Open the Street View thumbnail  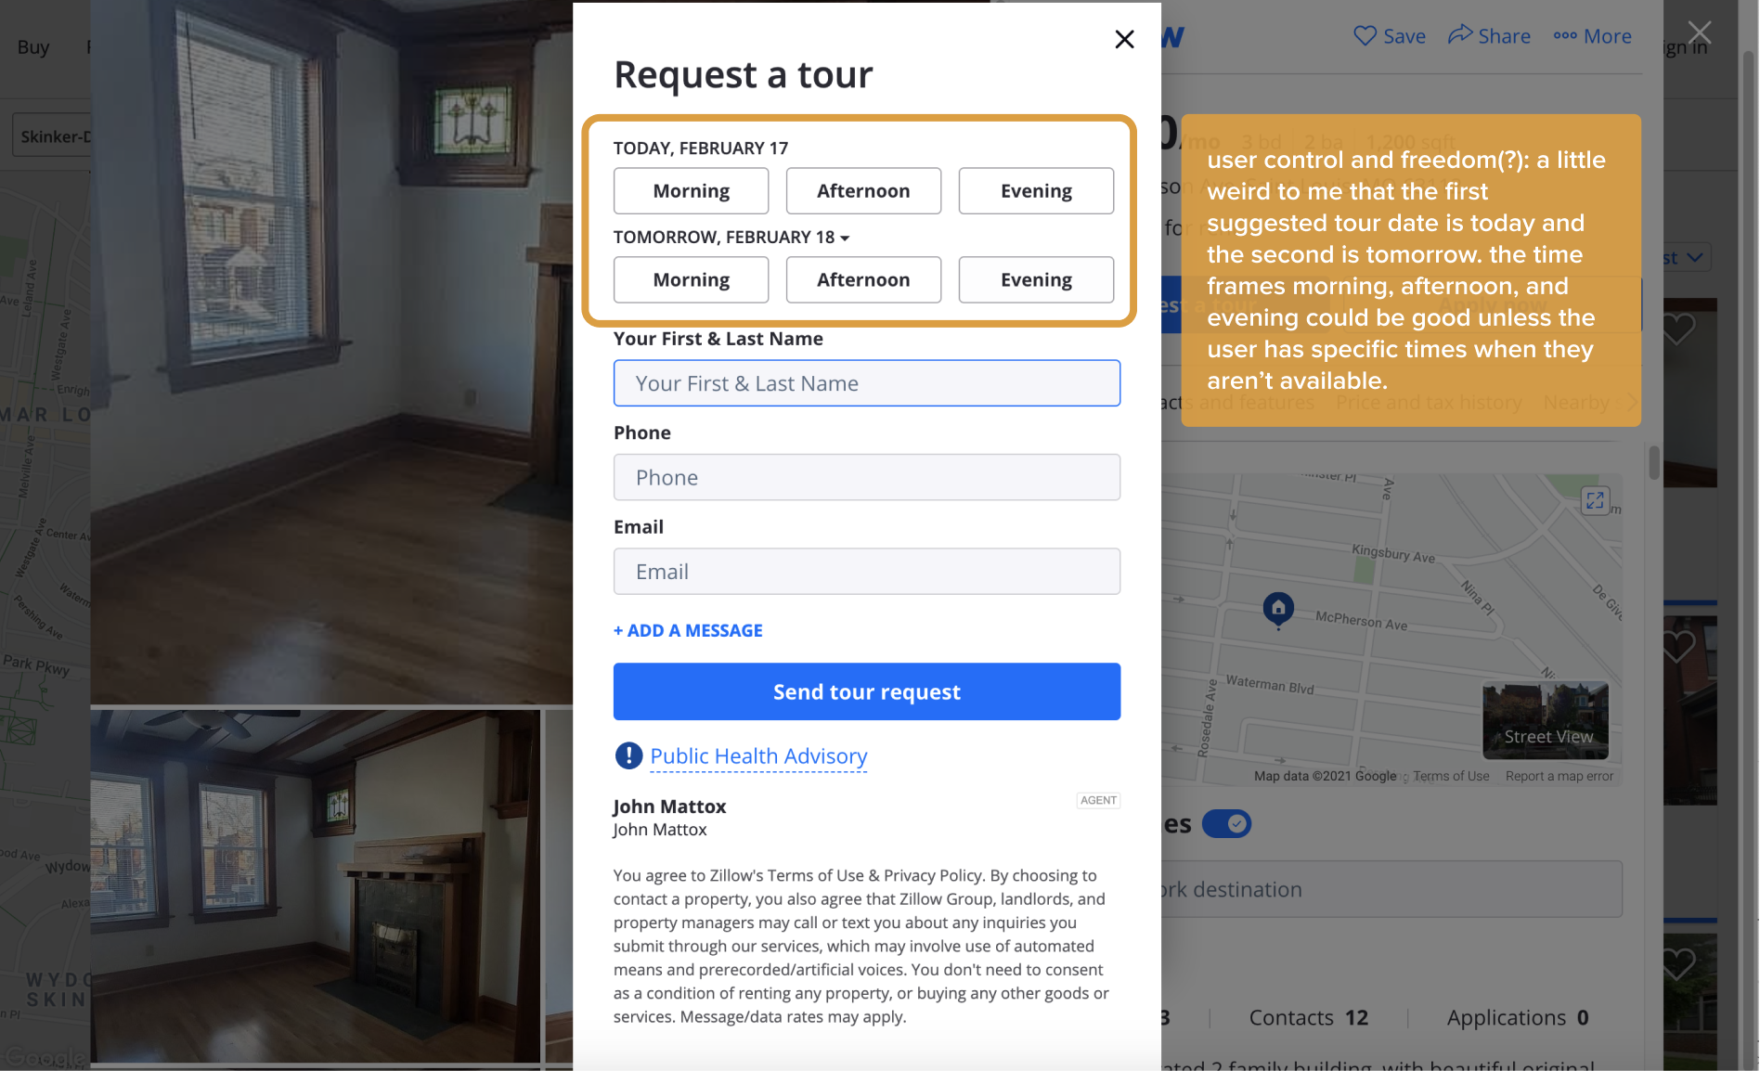coord(1546,721)
